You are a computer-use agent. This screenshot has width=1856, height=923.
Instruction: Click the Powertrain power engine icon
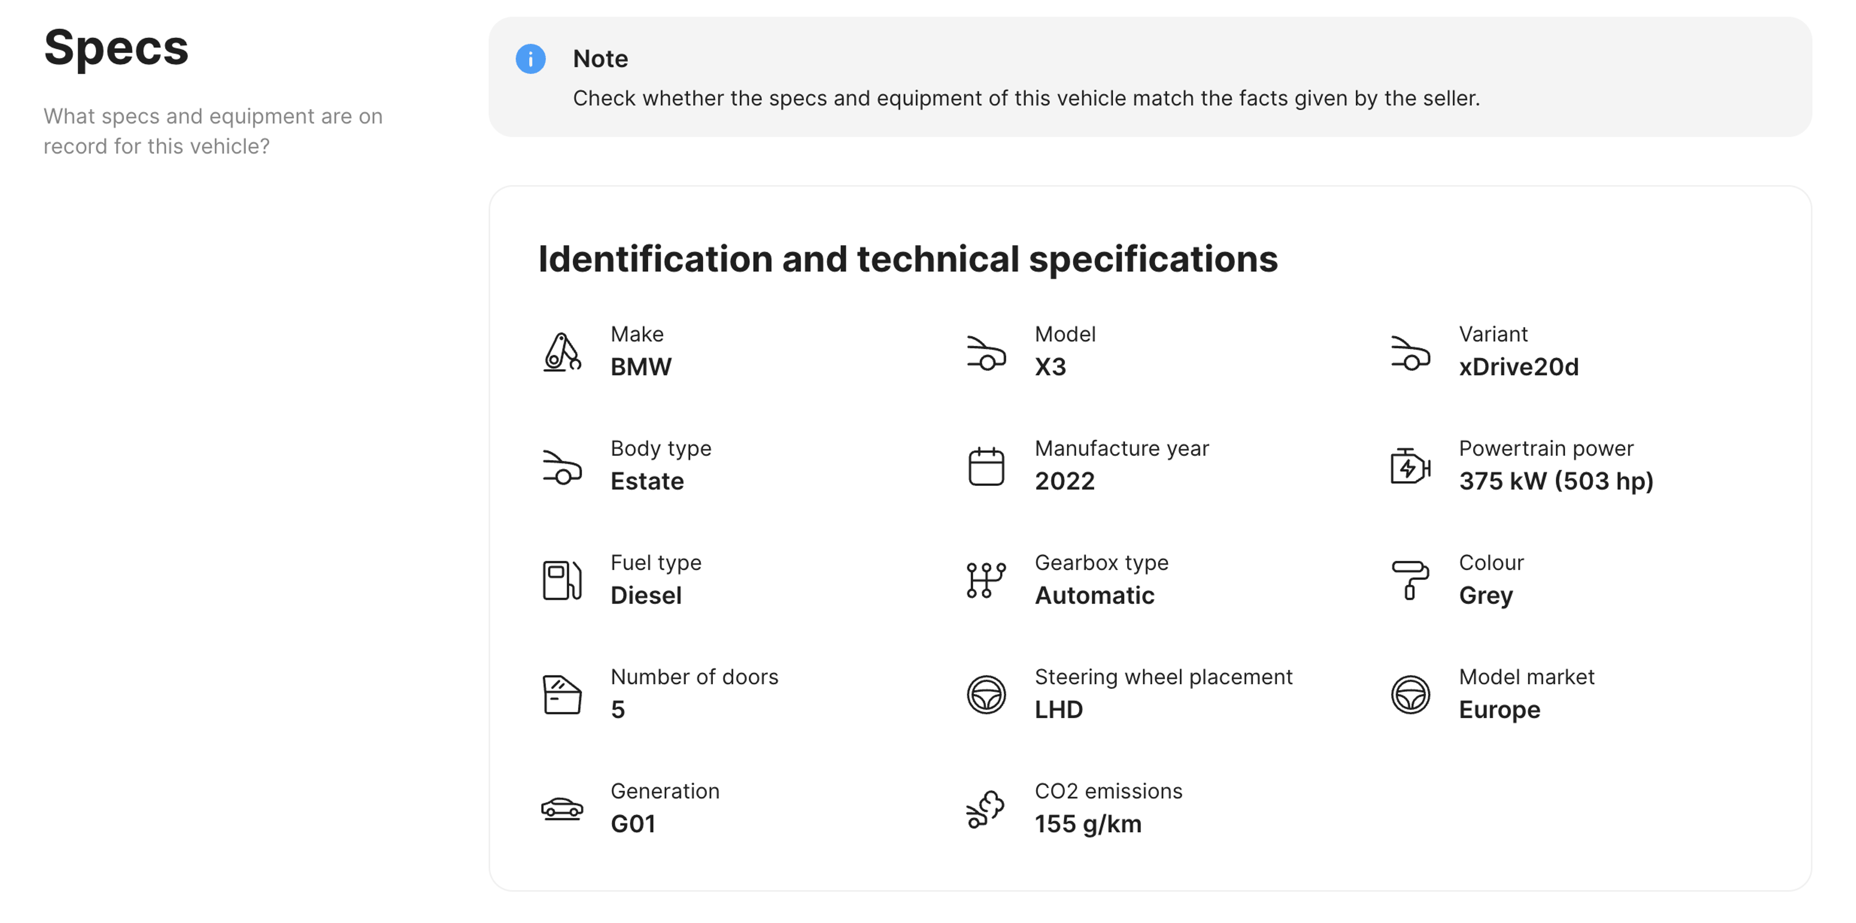tap(1410, 467)
